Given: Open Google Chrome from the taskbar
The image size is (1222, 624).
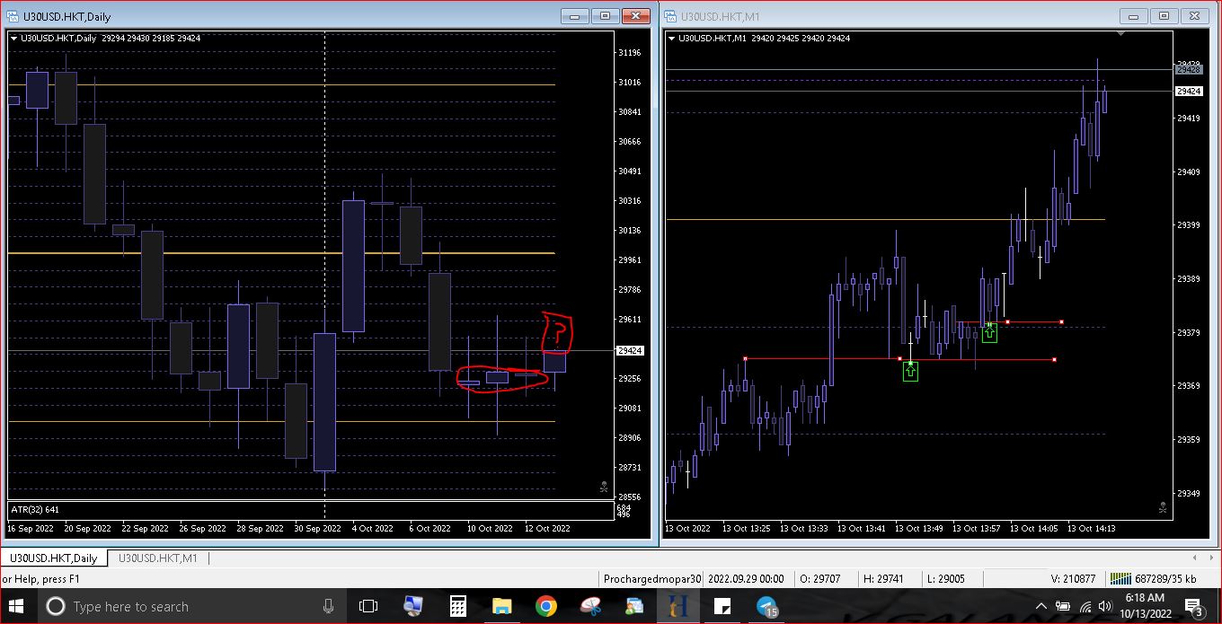Looking at the screenshot, I should [x=545, y=606].
